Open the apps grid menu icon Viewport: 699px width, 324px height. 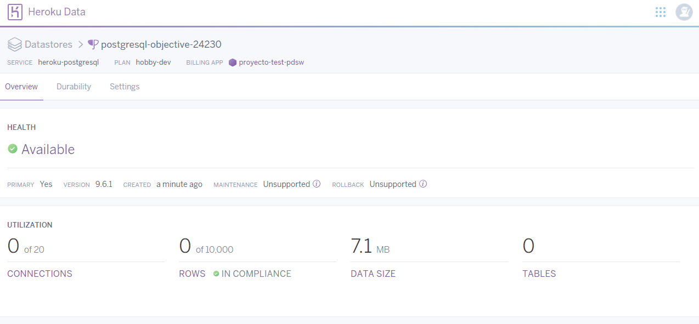coord(661,12)
